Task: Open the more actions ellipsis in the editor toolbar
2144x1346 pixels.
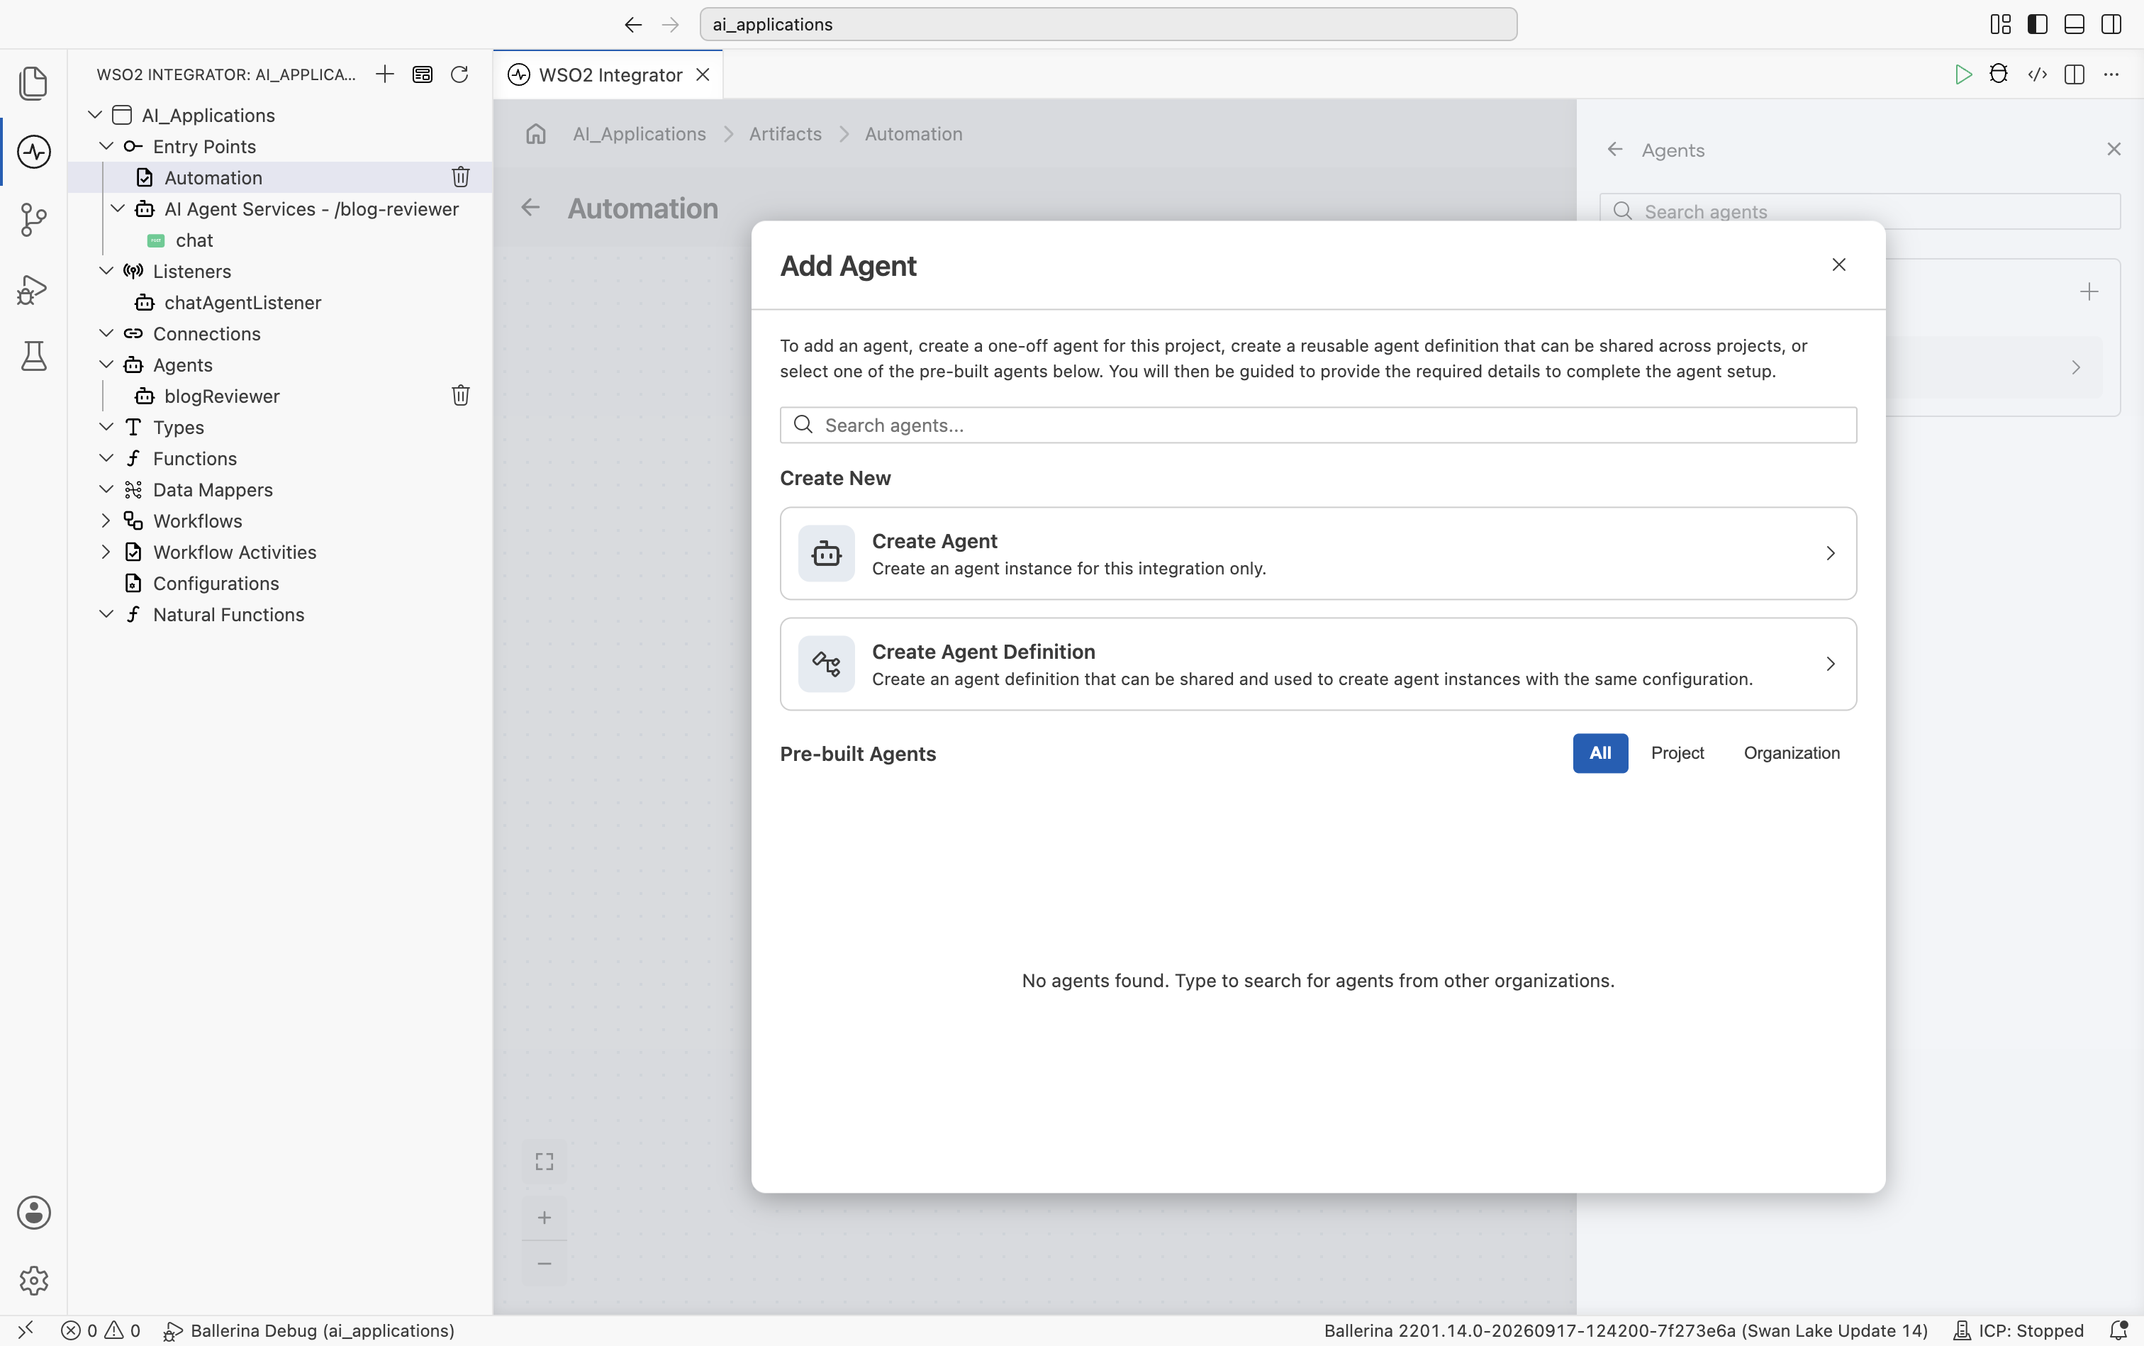Action: [2111, 74]
